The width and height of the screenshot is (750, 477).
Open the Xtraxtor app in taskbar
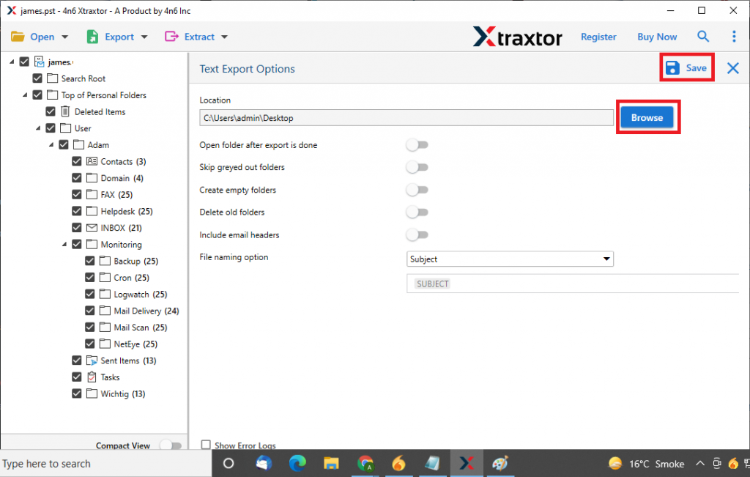(x=465, y=463)
